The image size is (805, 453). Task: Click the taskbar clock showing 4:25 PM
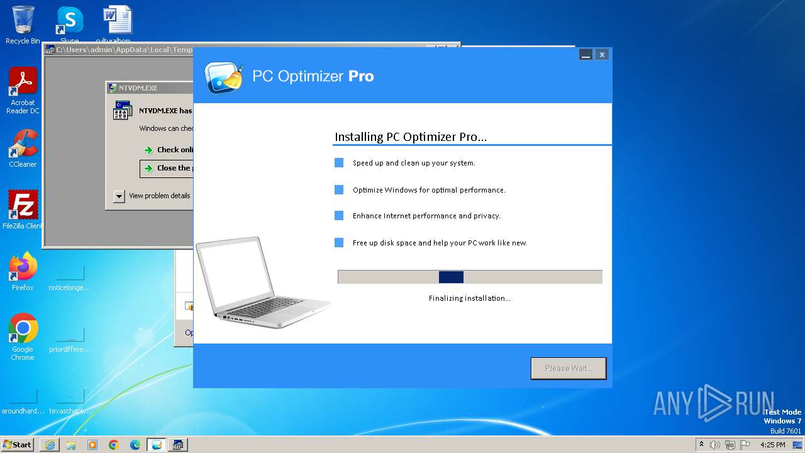tap(773, 445)
